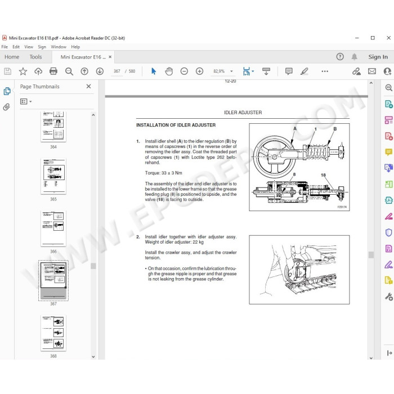The width and height of the screenshot is (394, 394).
Task: Add a comment sticky note
Action: 289,71
